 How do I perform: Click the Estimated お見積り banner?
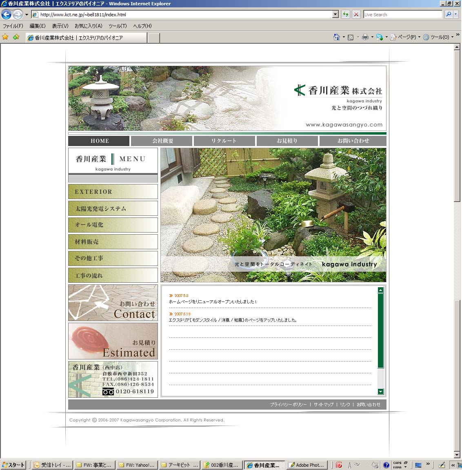coord(113,341)
